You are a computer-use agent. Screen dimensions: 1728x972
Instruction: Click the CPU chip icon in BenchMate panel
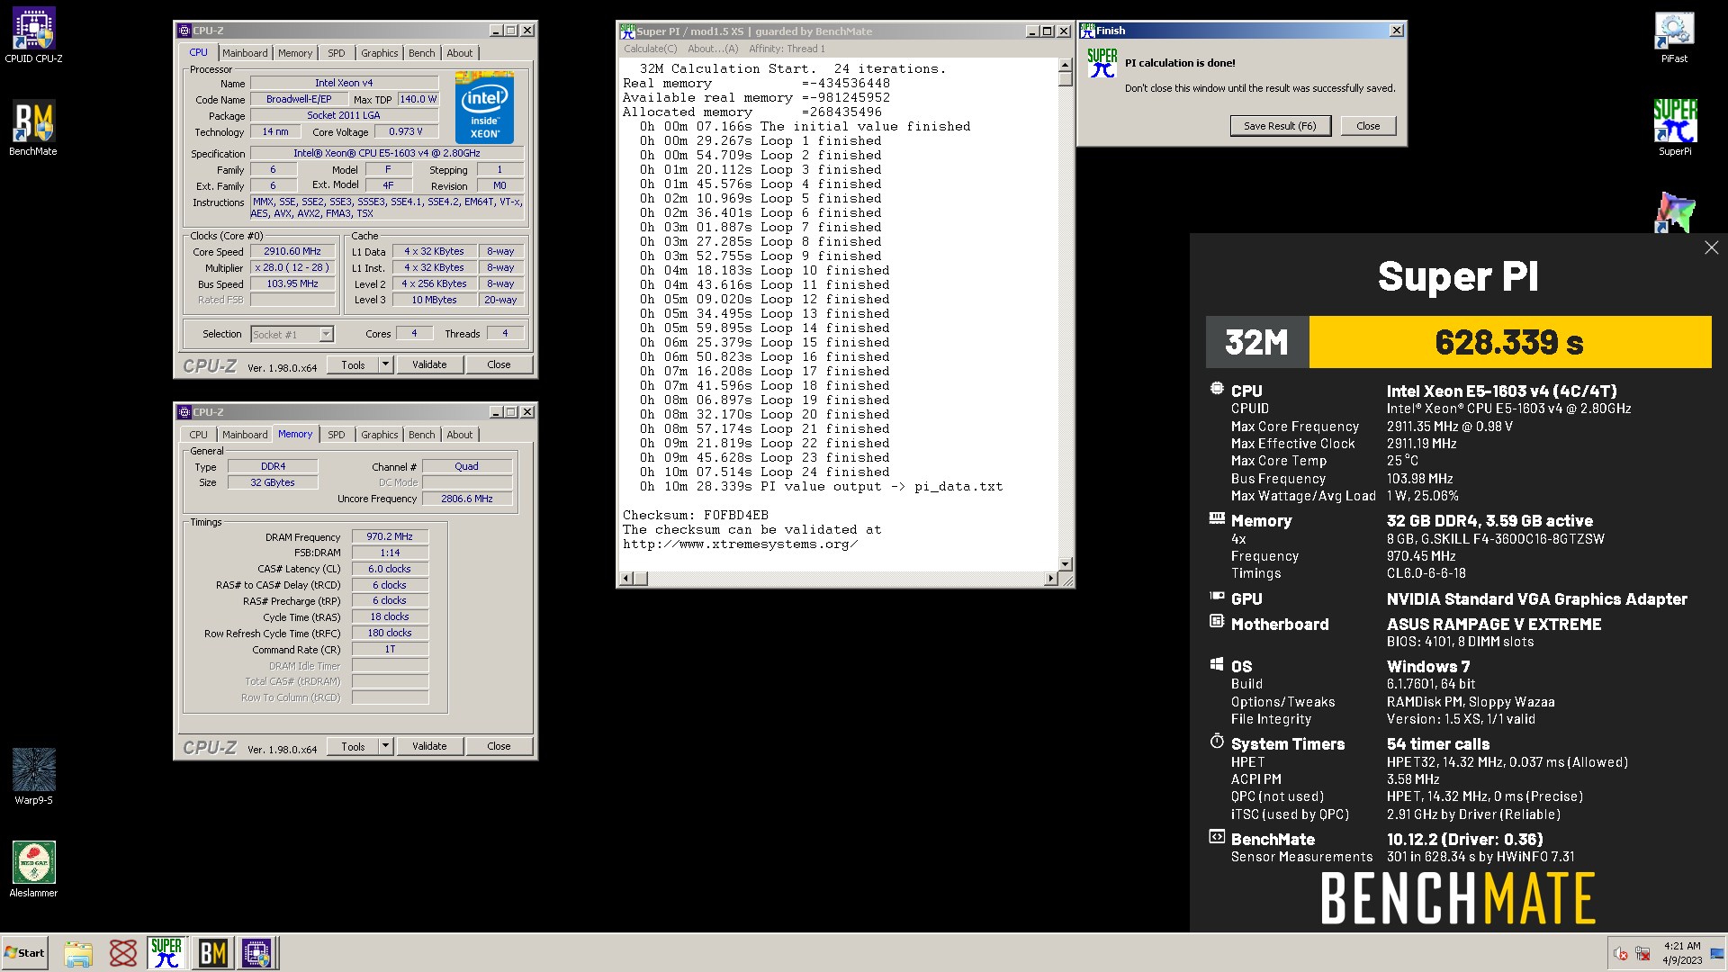click(1217, 389)
